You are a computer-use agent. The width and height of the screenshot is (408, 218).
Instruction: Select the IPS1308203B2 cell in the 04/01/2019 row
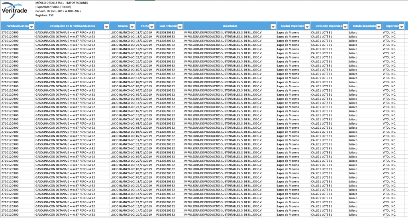[169, 120]
